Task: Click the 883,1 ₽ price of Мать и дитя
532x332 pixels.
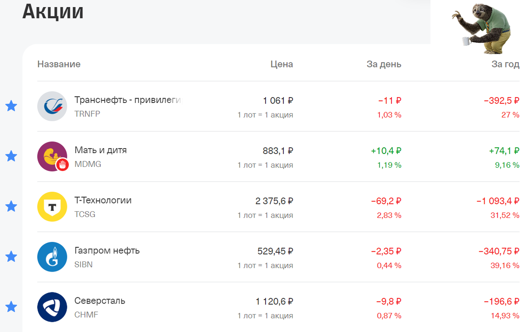Action: pos(278,151)
